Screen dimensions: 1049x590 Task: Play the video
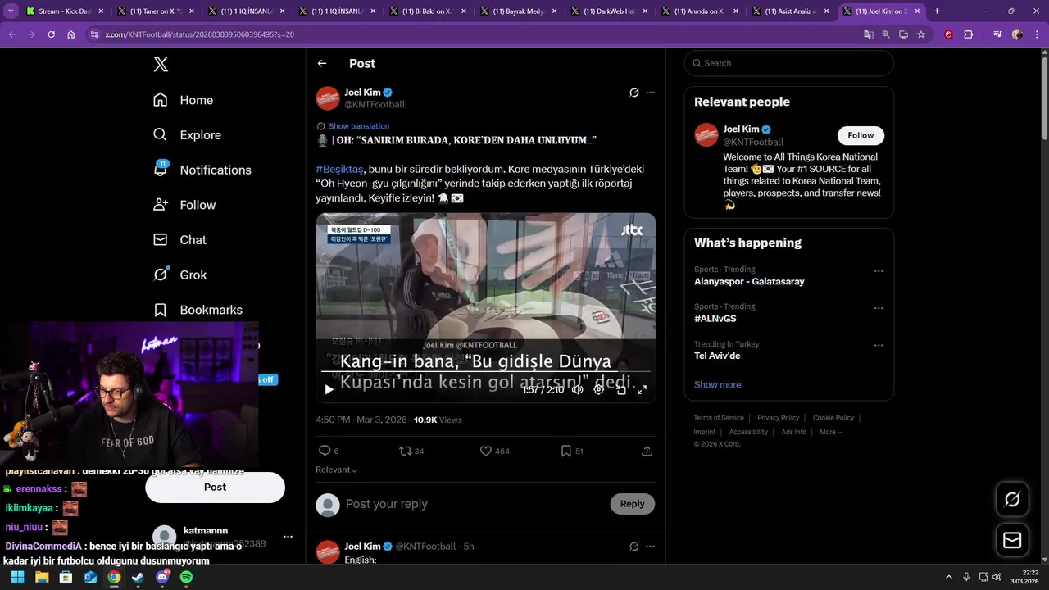click(329, 389)
